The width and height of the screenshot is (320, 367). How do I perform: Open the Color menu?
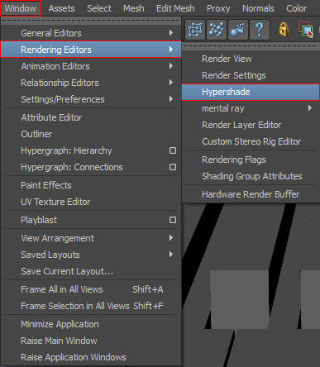[296, 8]
